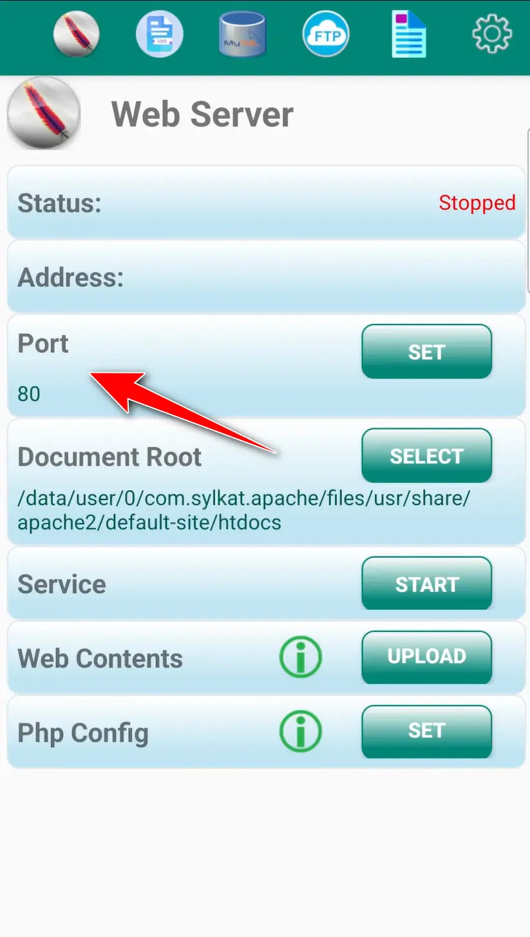Click the Address row
This screenshot has height=937, width=530.
click(266, 277)
